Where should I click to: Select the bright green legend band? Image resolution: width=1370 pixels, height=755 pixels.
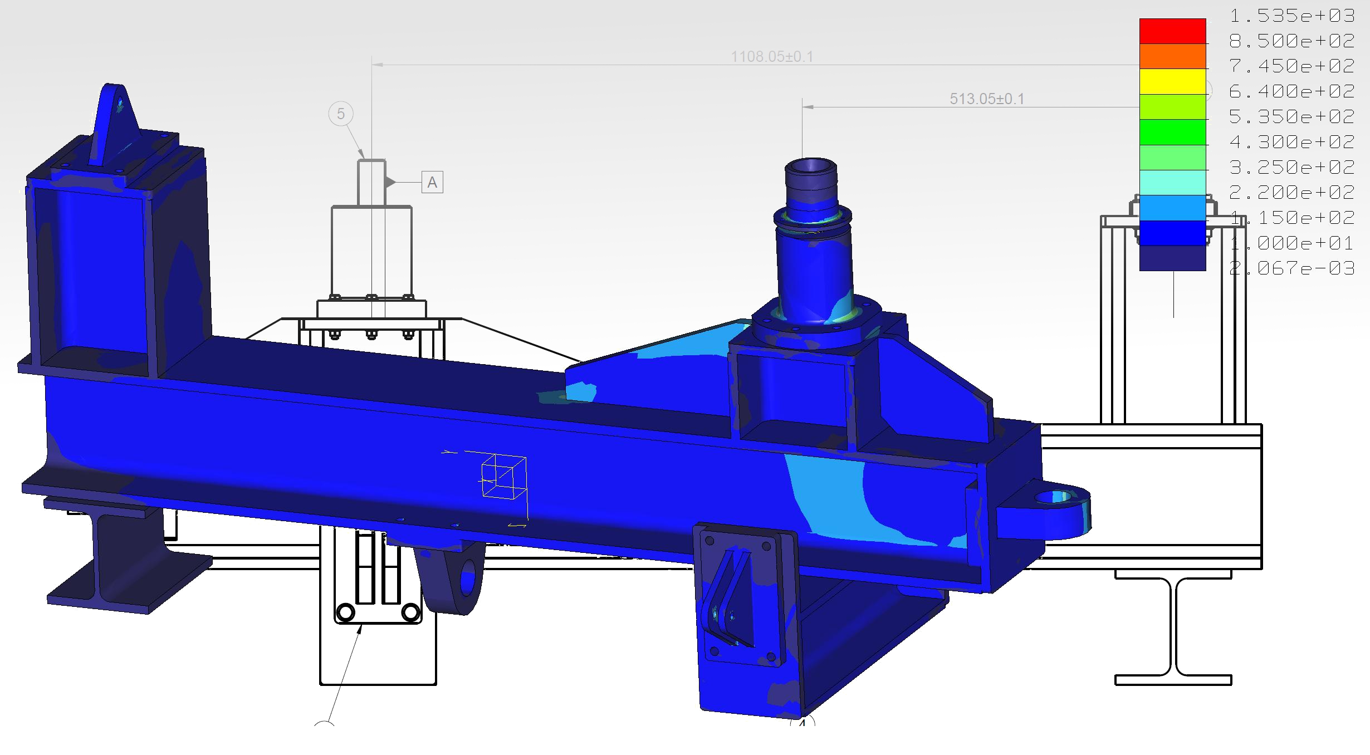[1172, 132]
